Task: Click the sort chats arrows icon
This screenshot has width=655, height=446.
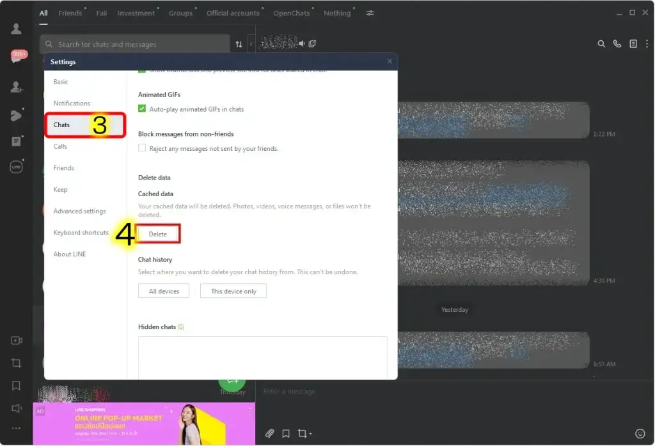Action: tap(239, 44)
